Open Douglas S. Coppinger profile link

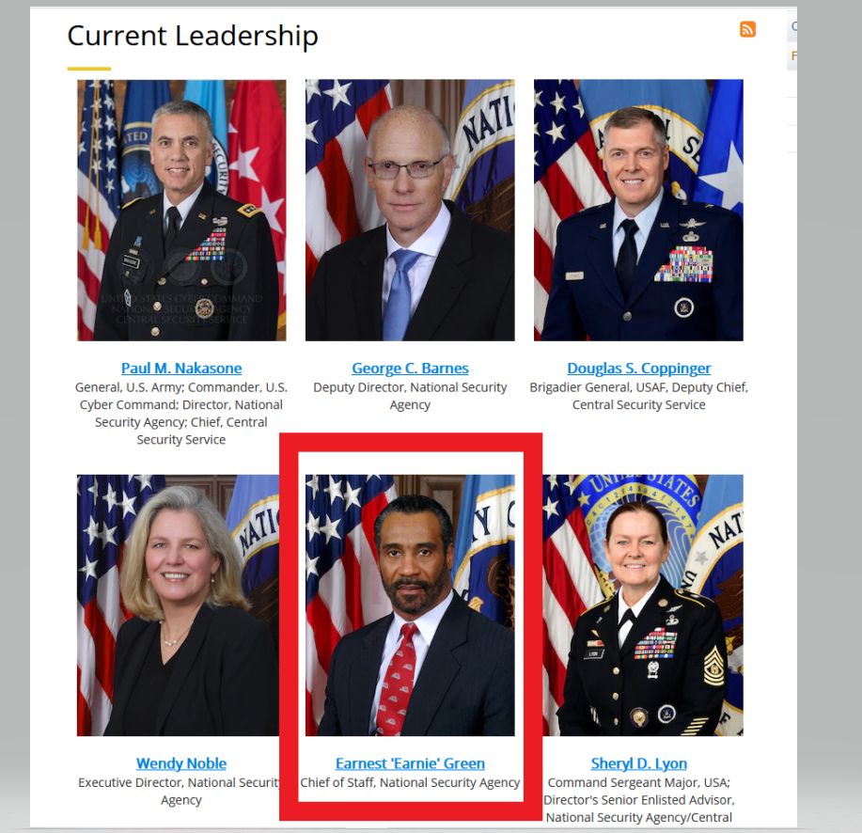point(639,368)
